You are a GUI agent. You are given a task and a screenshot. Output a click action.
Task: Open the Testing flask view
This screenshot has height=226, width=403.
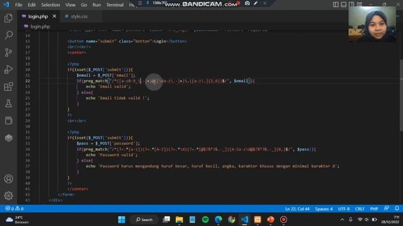(8, 104)
